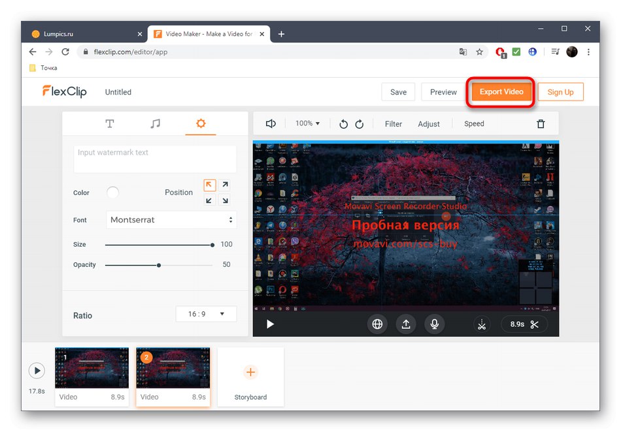Click the Export Video button
The width and height of the screenshot is (621, 432).
coord(501,92)
